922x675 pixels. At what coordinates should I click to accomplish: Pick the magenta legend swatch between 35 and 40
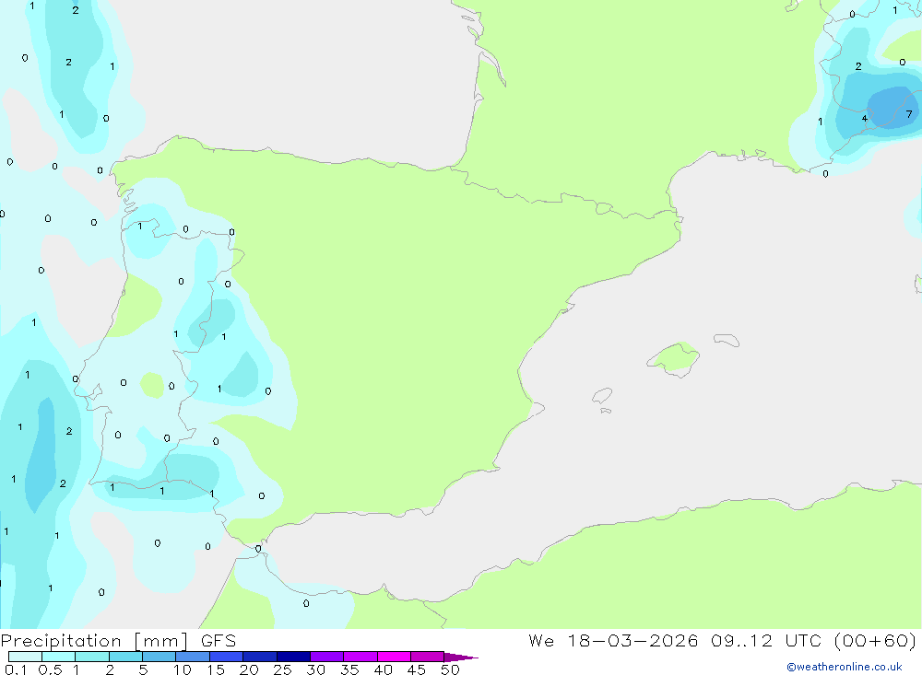pyautogui.click(x=361, y=657)
